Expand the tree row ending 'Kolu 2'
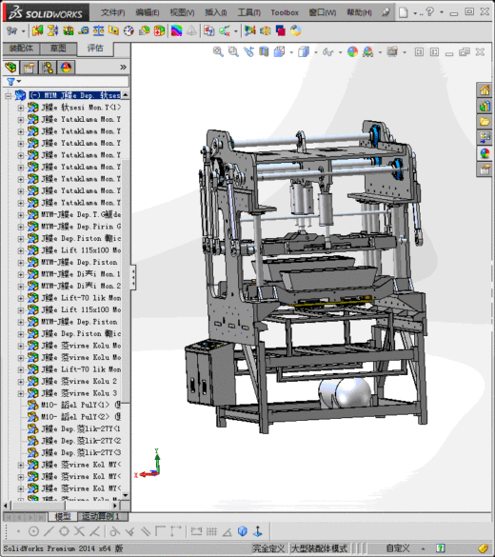This screenshot has width=495, height=557. click(21, 382)
